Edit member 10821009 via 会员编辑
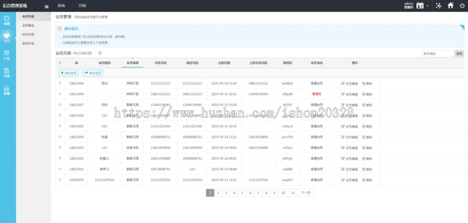This screenshot has height=223, width=468. click(349, 83)
